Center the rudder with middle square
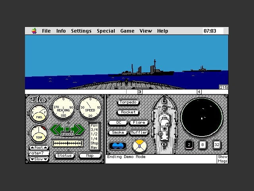The height and width of the screenshot is (191, 254). coord(67,129)
